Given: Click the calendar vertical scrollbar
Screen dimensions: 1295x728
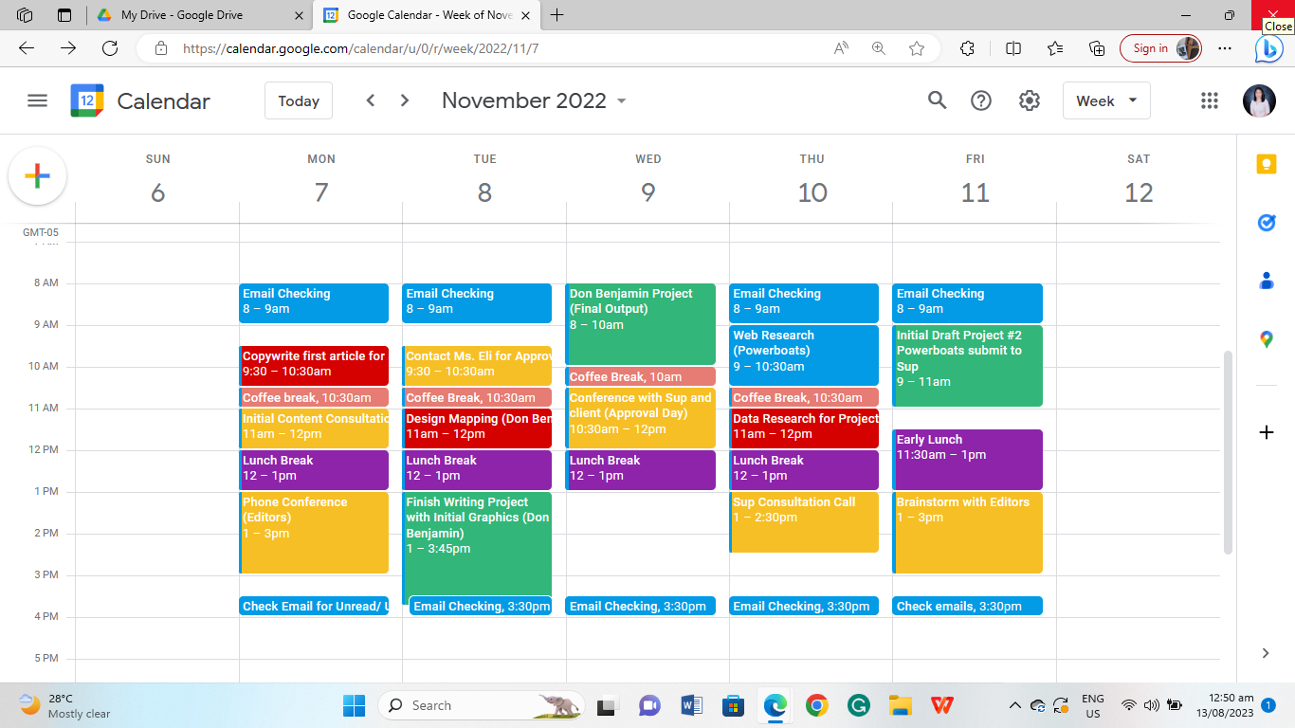Looking at the screenshot, I should pos(1228,451).
